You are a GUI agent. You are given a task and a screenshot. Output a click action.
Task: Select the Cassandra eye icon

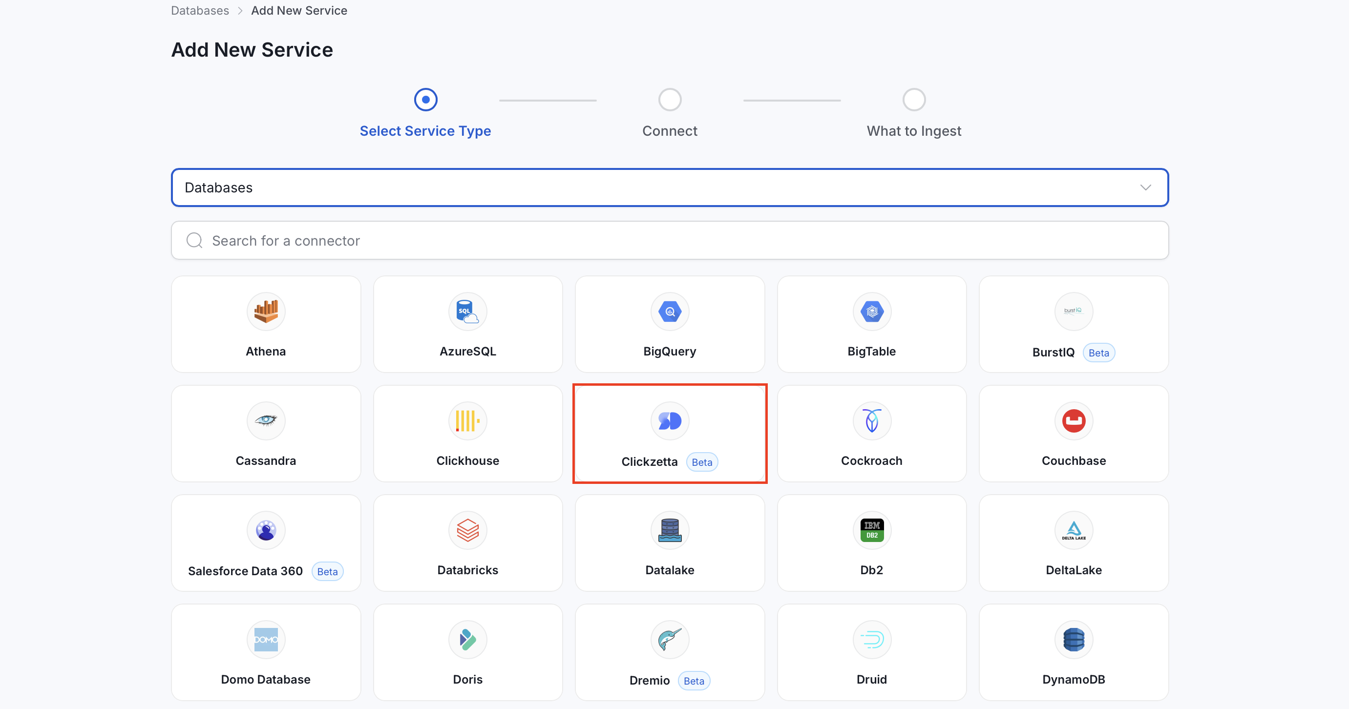tap(266, 421)
